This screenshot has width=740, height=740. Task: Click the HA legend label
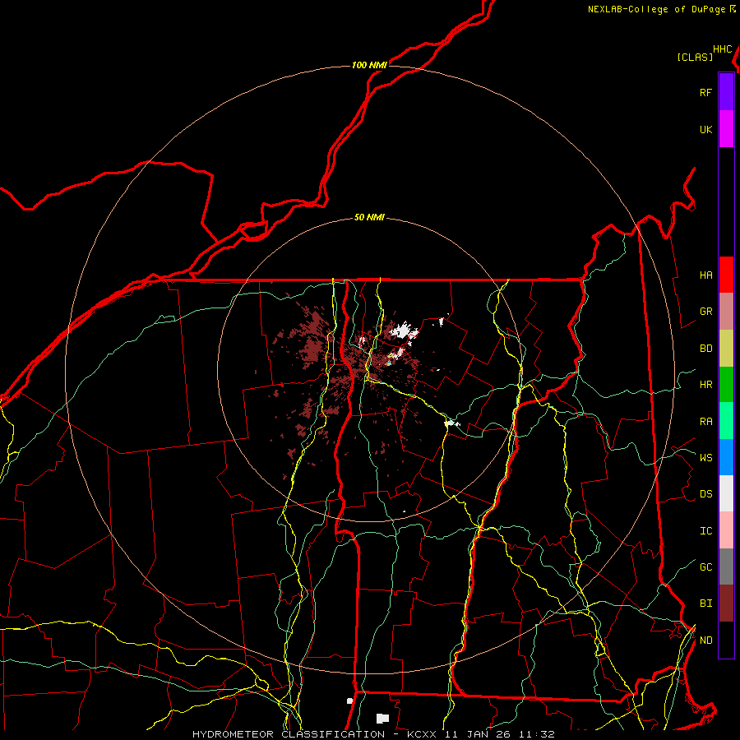[705, 275]
